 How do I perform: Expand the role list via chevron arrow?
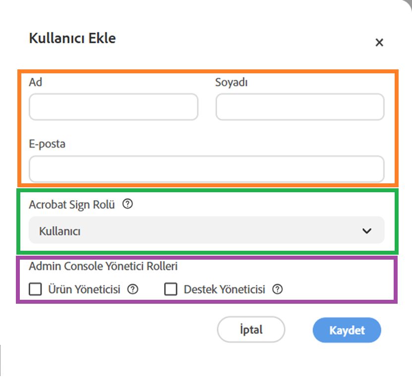click(x=367, y=230)
